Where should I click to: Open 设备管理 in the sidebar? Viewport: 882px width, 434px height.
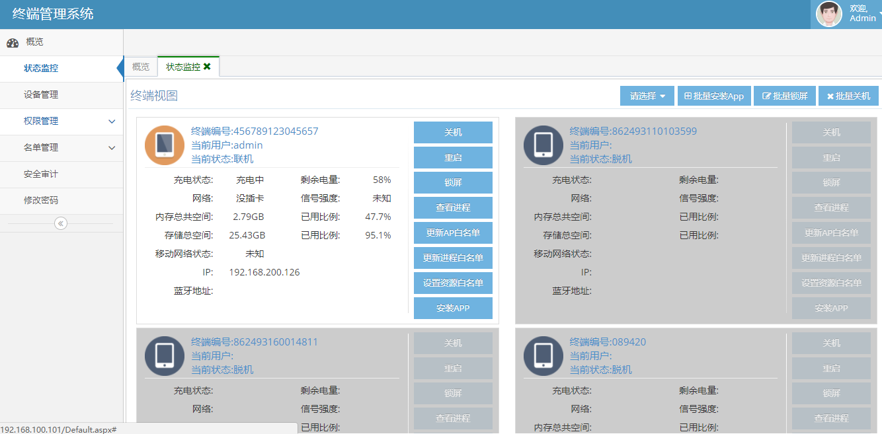pyautogui.click(x=41, y=95)
